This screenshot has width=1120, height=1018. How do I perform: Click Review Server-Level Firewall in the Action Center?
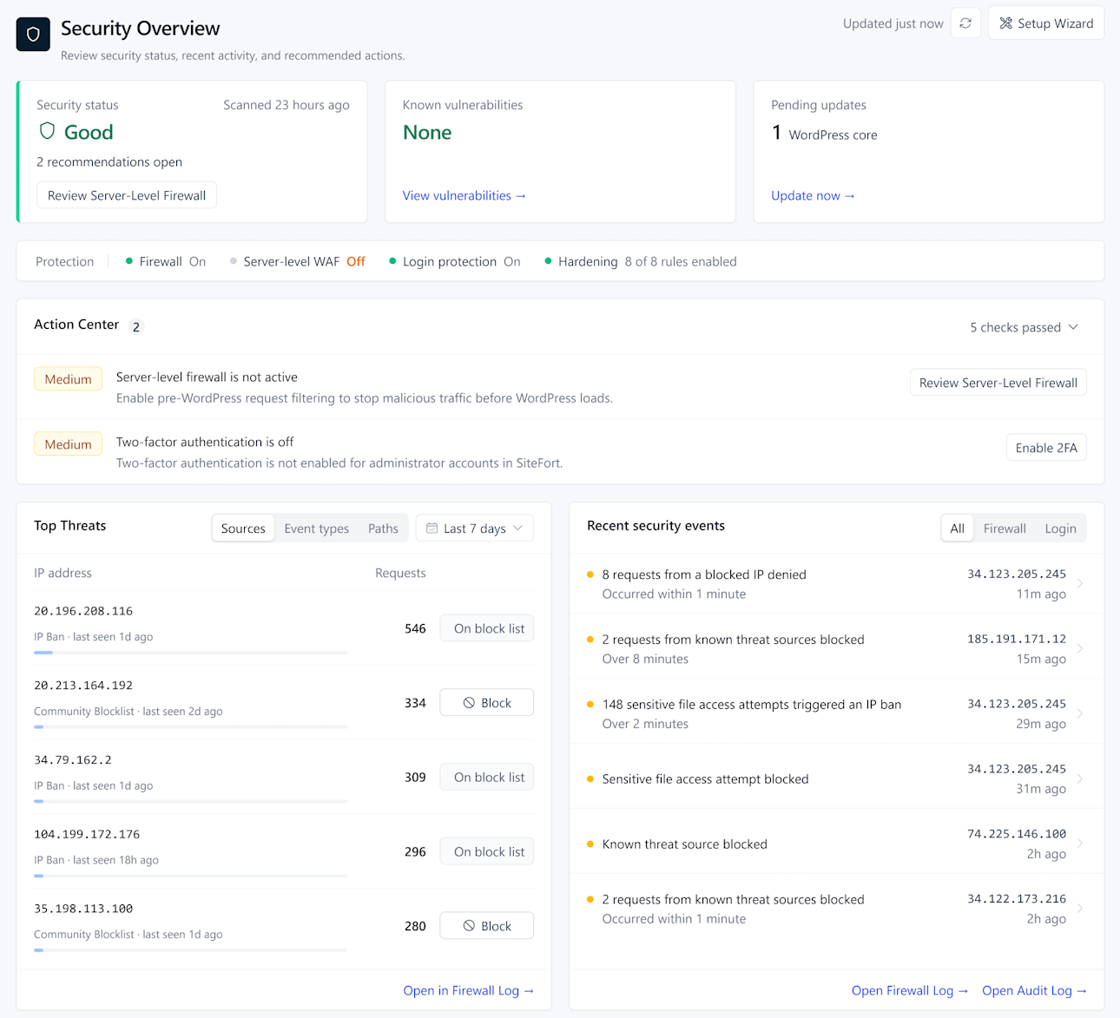coord(998,383)
